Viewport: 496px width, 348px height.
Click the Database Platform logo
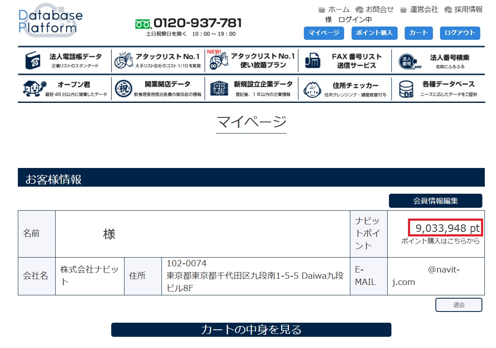50,22
